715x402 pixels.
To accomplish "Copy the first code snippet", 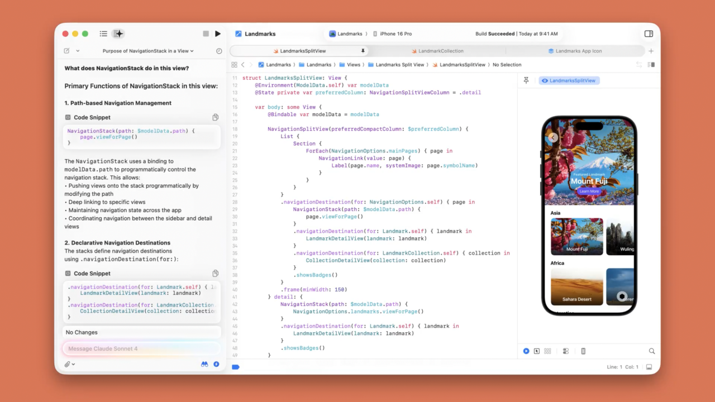I will click(215, 117).
